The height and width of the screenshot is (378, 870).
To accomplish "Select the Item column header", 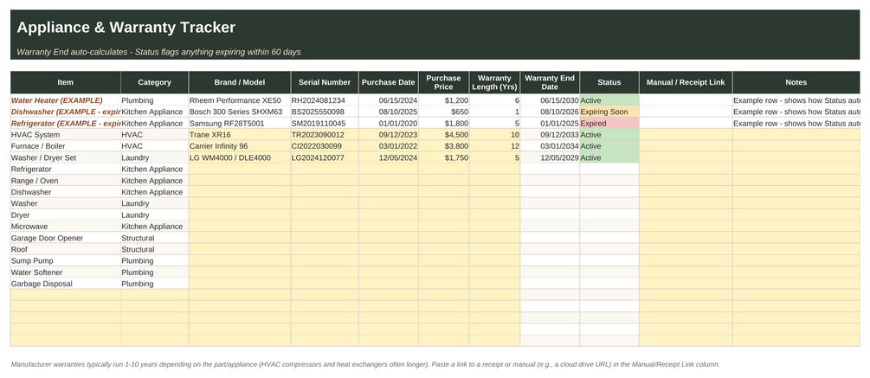I will (66, 82).
